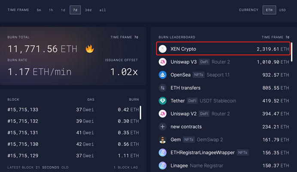Click the 234.21 ETH new contracts amount

(x=276, y=127)
